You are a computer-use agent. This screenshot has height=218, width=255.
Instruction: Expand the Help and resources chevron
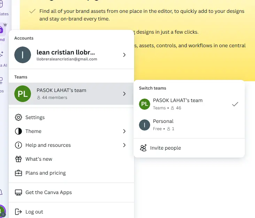(124, 145)
